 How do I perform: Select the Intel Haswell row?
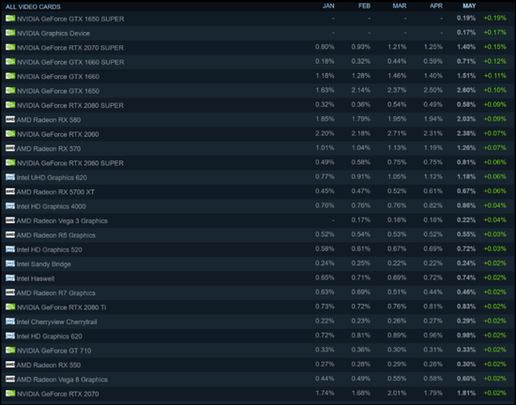257,278
